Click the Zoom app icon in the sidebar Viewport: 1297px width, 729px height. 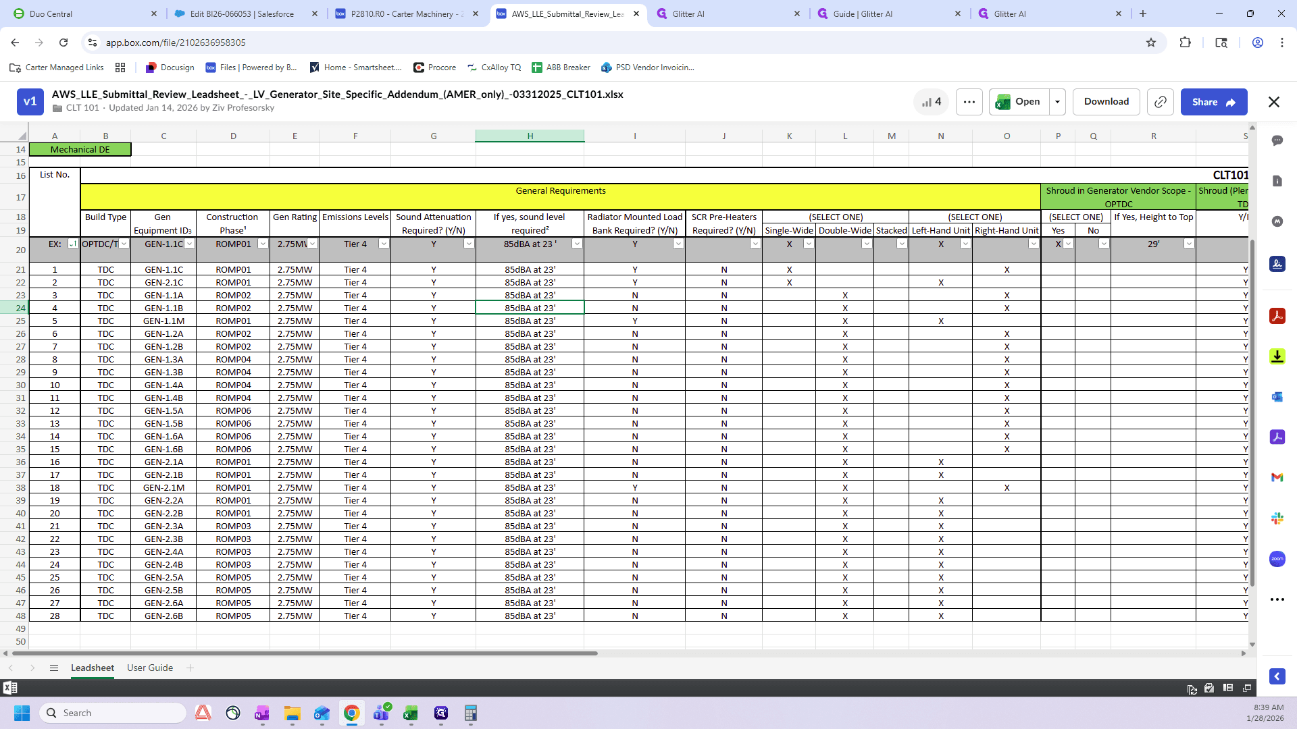pos(1277,559)
